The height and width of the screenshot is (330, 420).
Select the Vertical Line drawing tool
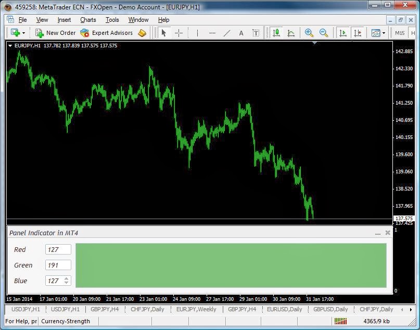click(x=197, y=33)
